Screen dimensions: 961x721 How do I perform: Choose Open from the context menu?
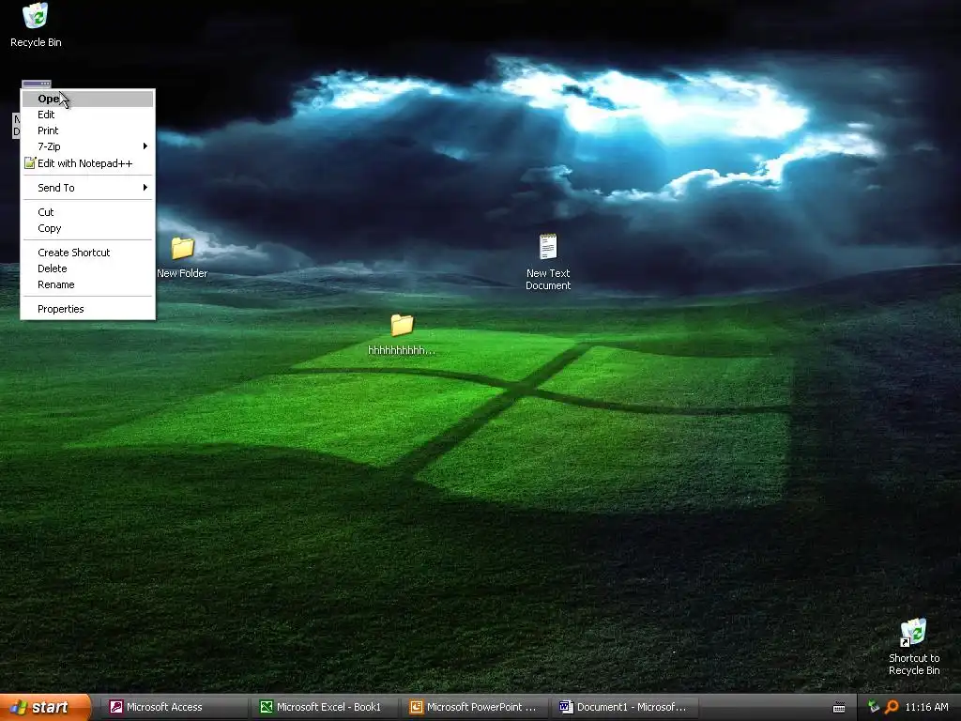pos(87,99)
